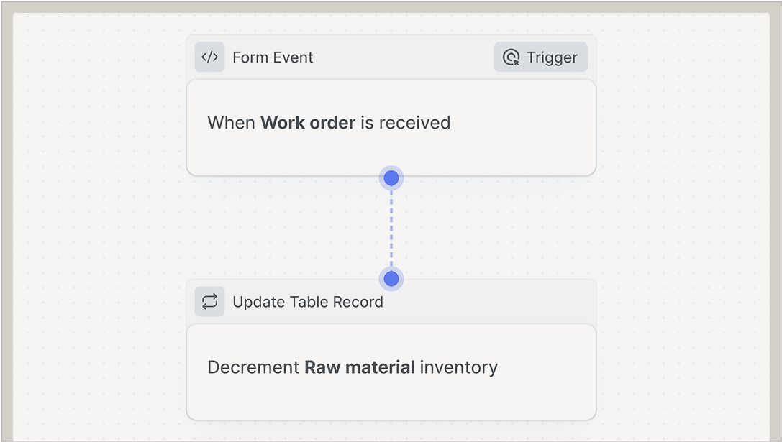Click the word "When" in the trigger card
The image size is (782, 442).
[231, 123]
